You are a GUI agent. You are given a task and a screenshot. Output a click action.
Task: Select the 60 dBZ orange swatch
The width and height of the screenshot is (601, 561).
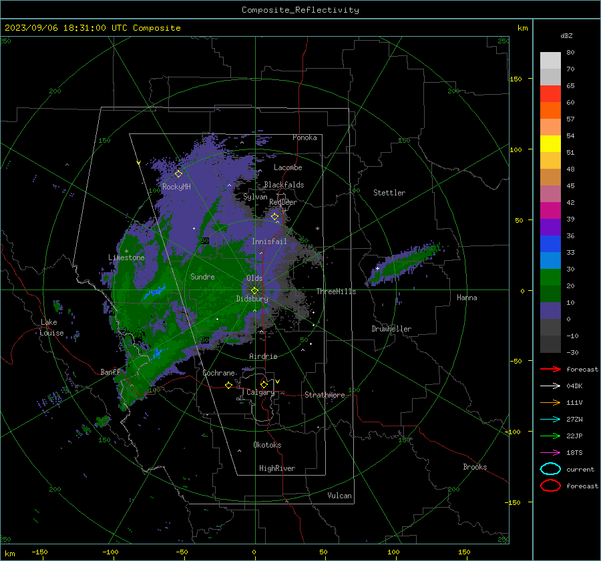pos(550,111)
